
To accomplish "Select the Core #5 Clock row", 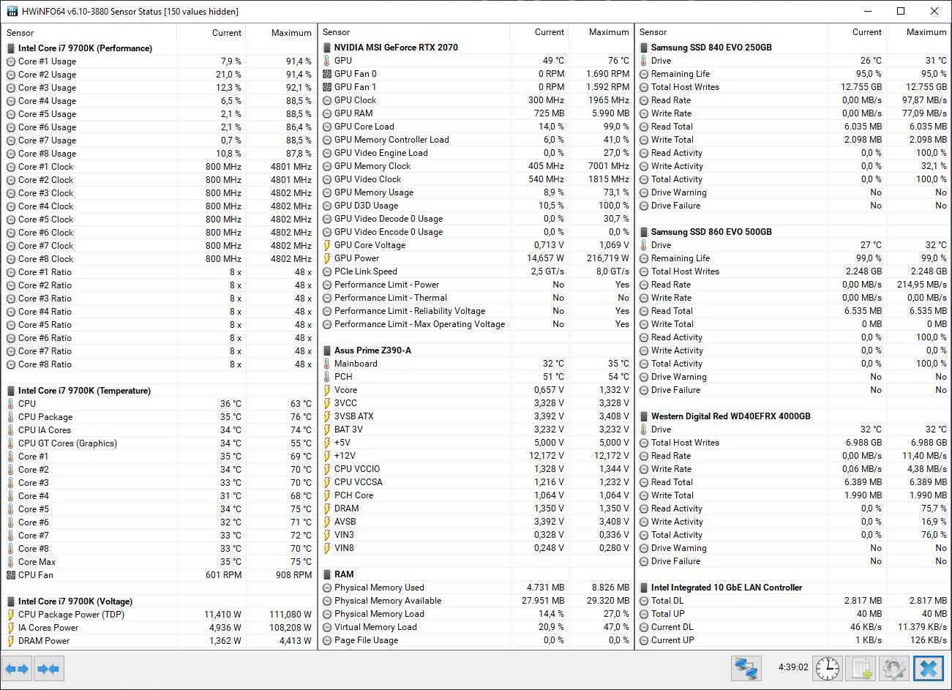I will pyautogui.click(x=160, y=220).
